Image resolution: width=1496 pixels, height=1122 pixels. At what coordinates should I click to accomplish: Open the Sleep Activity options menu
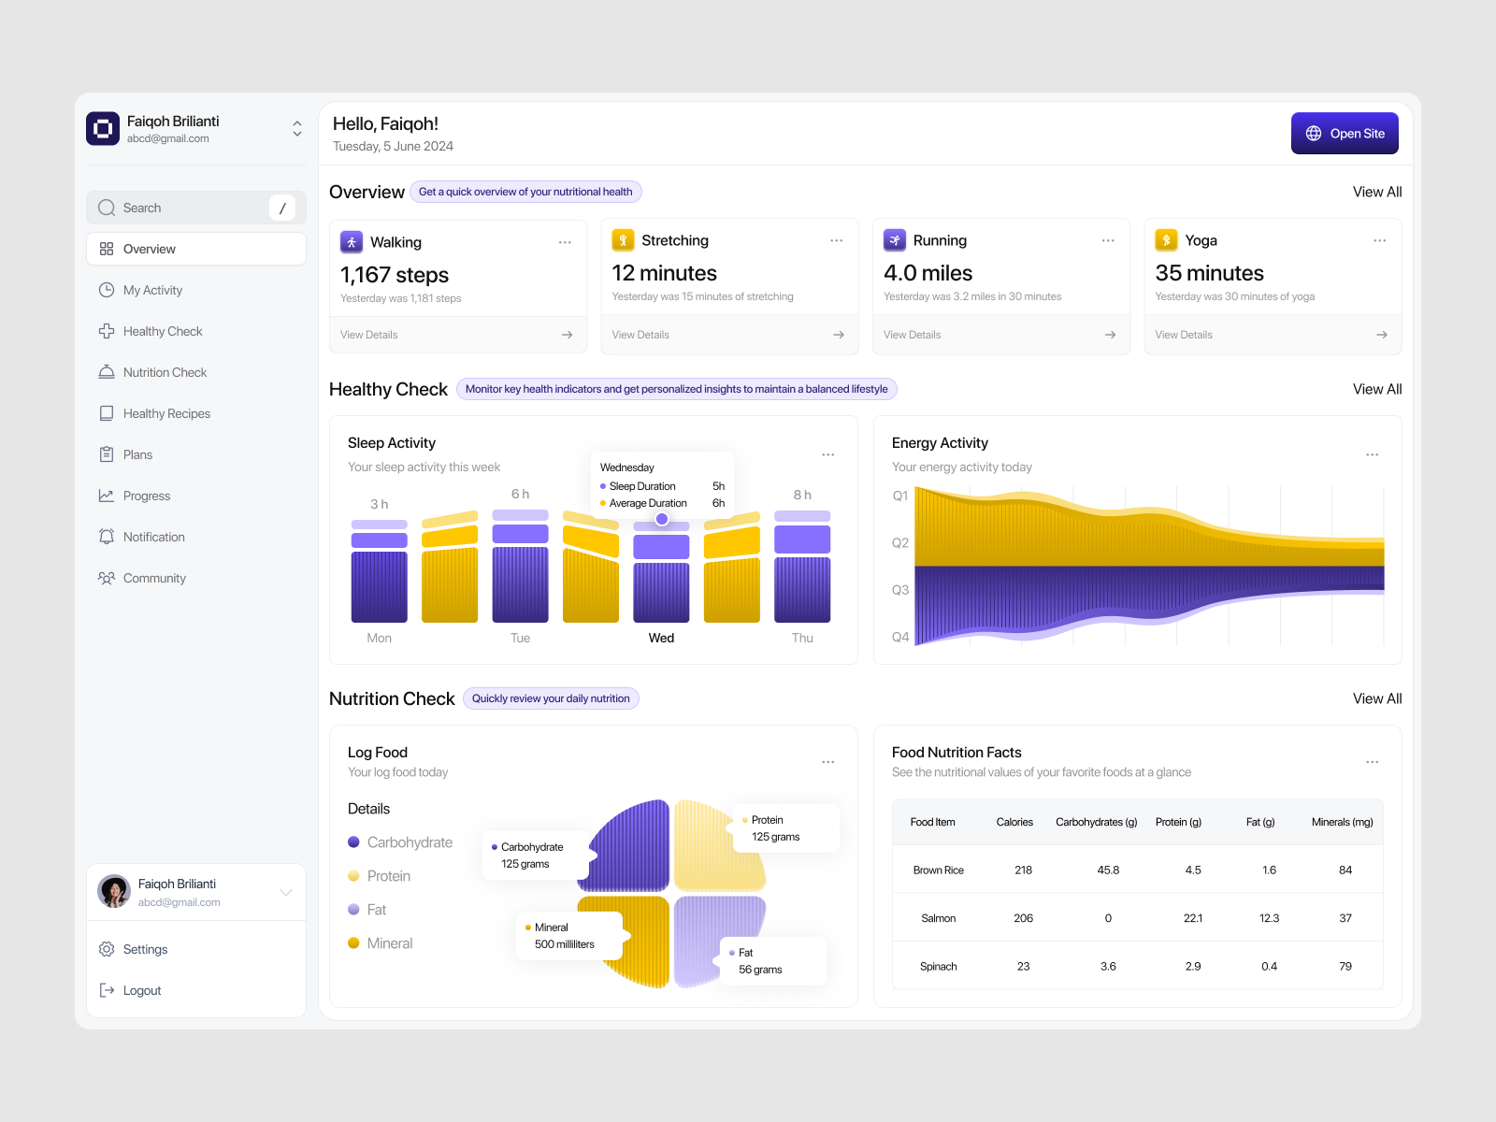click(828, 454)
